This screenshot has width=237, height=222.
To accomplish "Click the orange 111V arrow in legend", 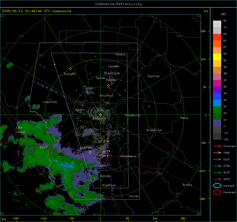I will (x=217, y=159).
